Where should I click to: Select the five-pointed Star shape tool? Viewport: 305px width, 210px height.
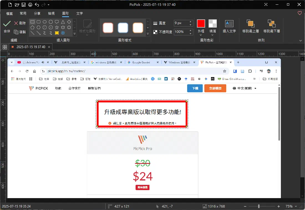click(x=57, y=27)
